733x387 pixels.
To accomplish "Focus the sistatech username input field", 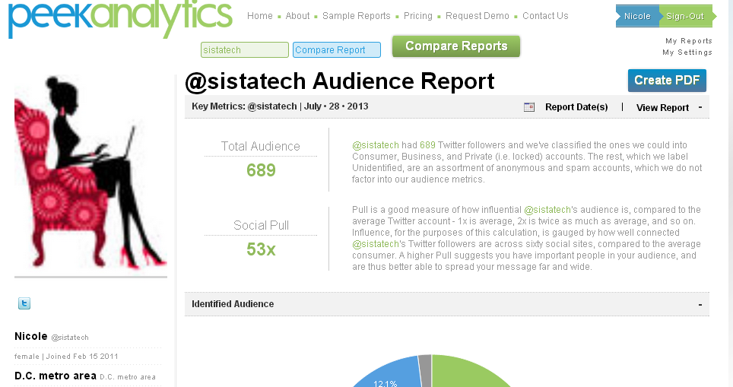I will 244,50.
